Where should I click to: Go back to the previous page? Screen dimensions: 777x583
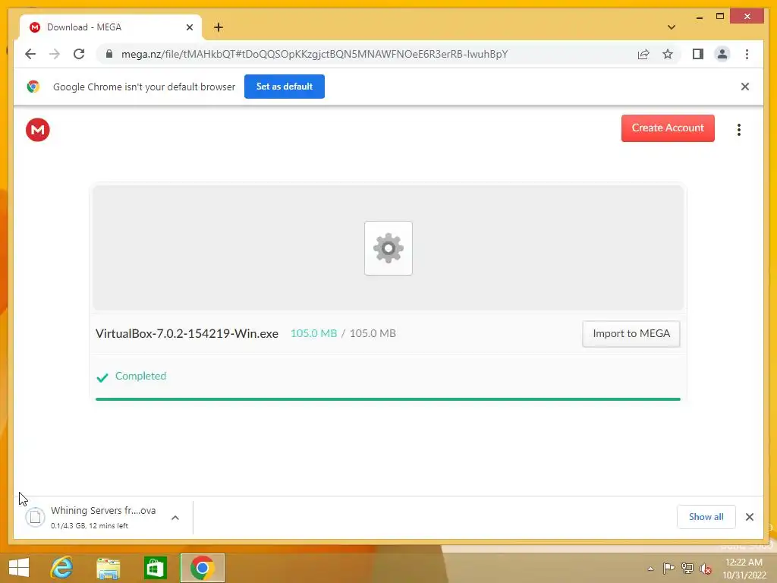click(x=30, y=54)
